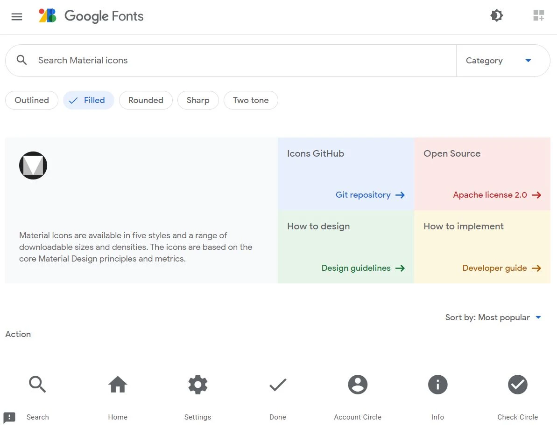Open the selected families grid icon

tap(538, 16)
